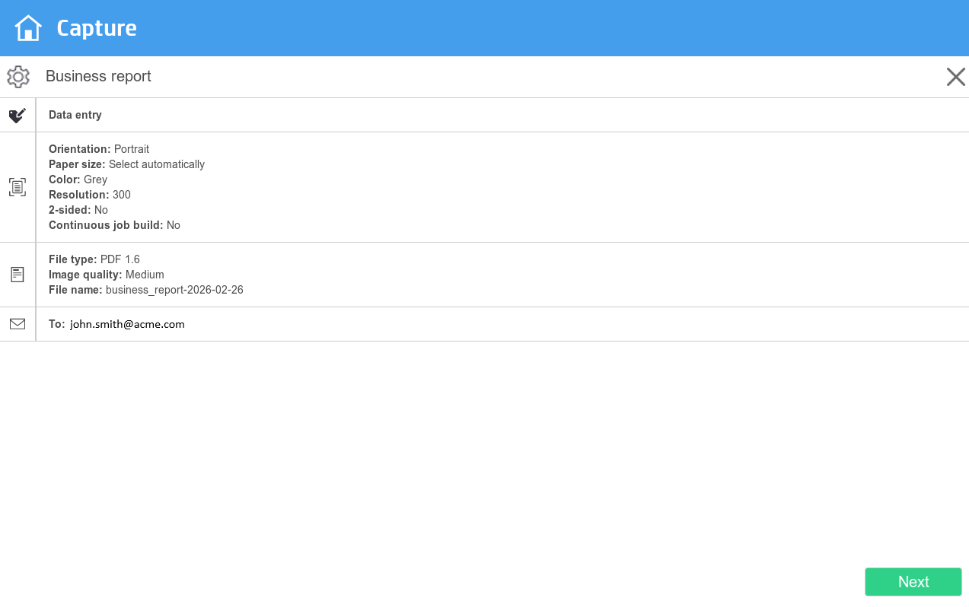
Task: Change the Color: Grey setting
Action: coord(78,180)
